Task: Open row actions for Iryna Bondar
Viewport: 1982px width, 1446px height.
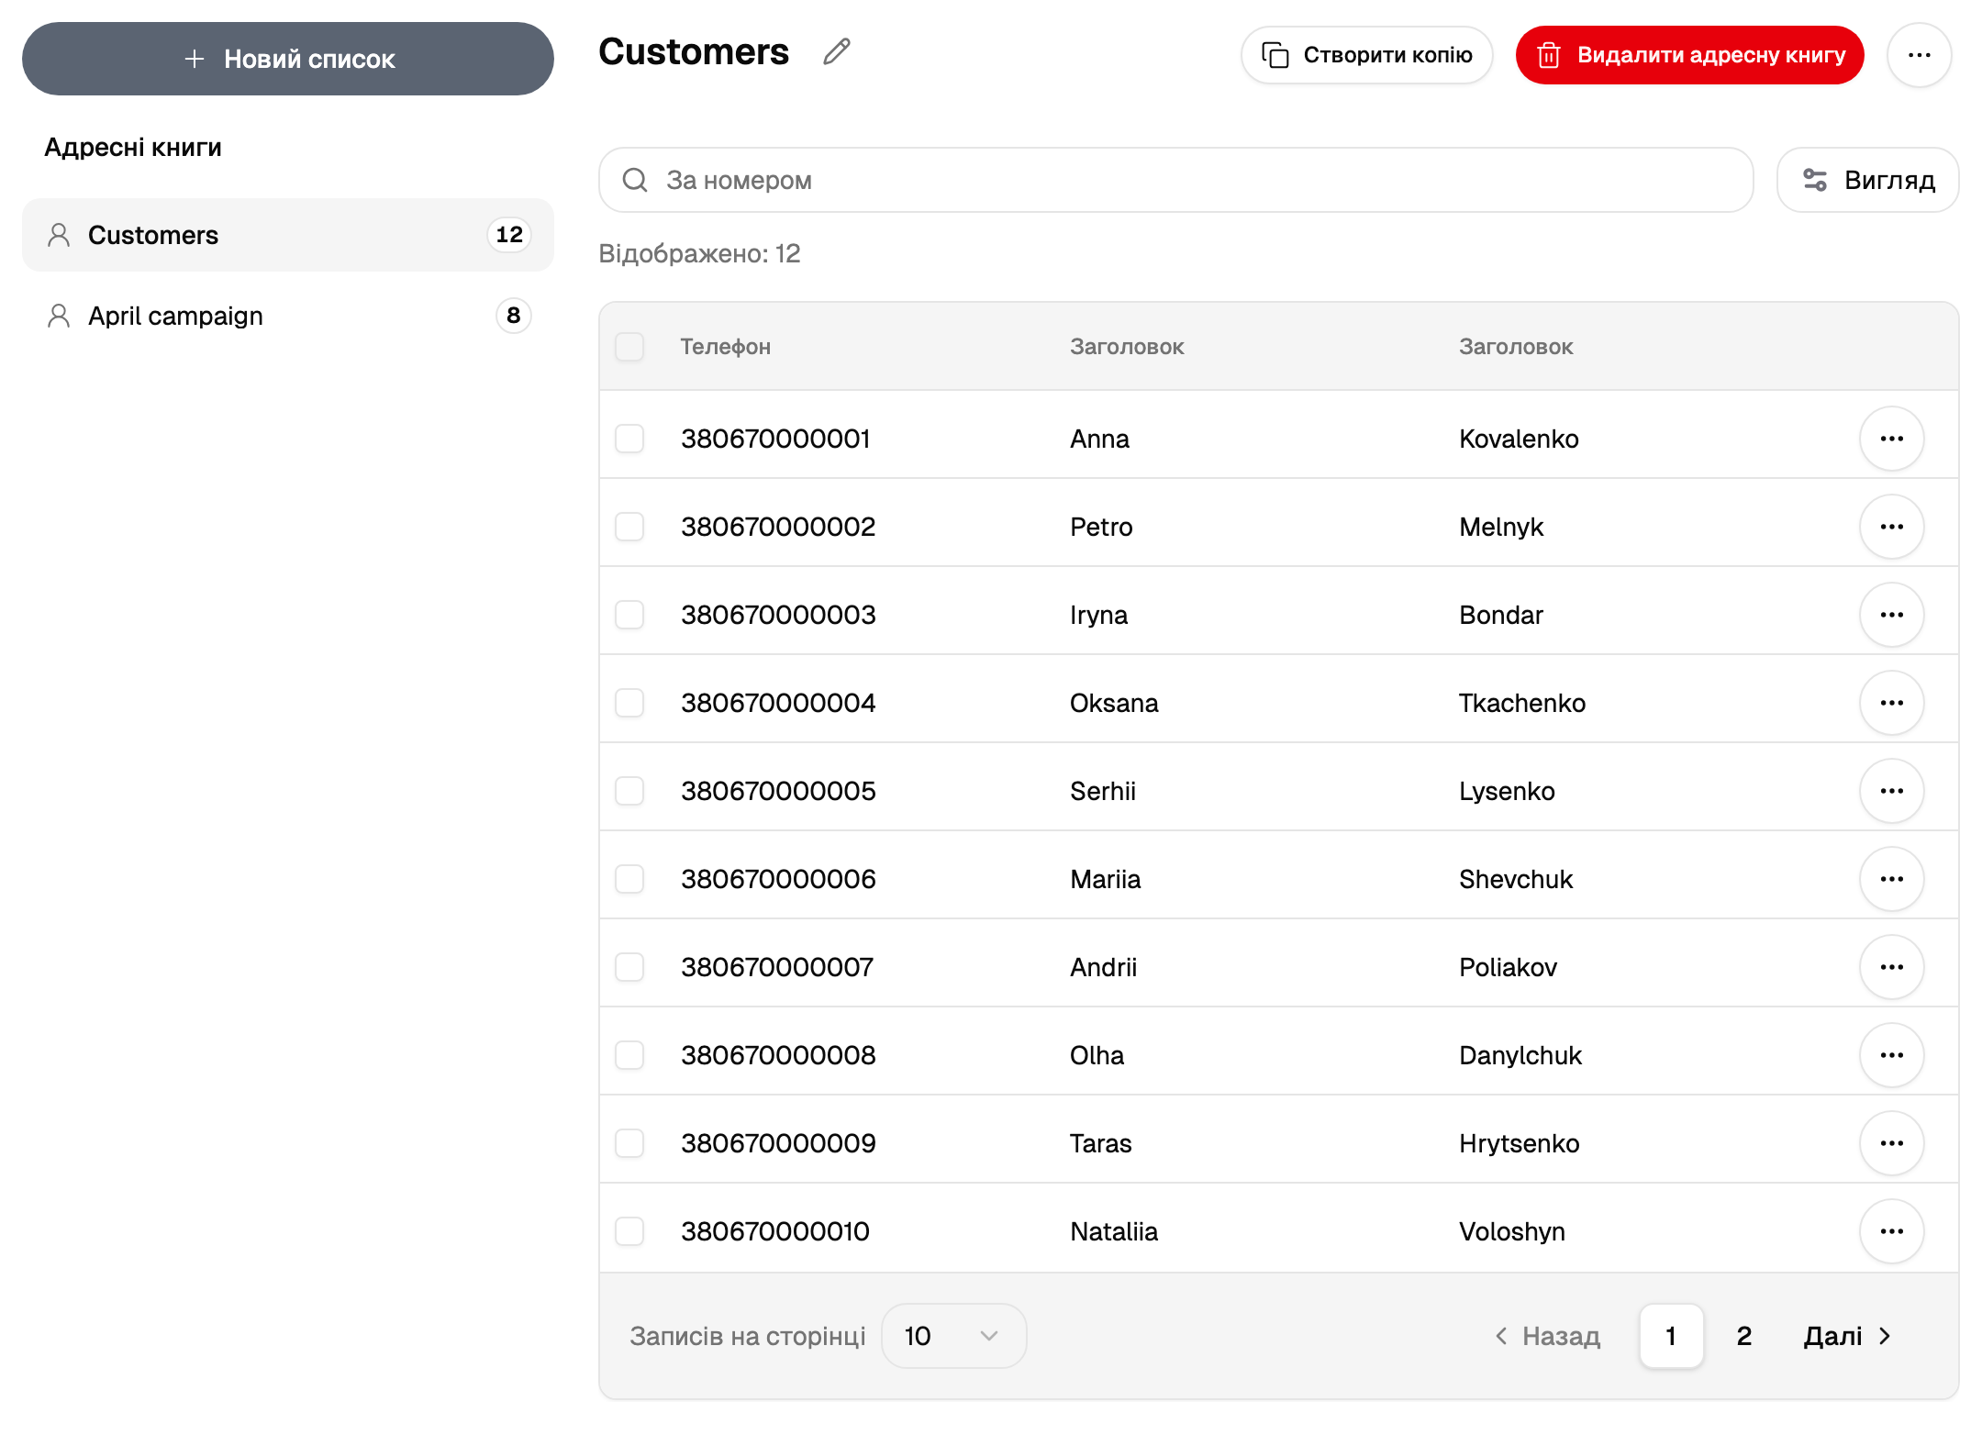Action: (x=1891, y=615)
